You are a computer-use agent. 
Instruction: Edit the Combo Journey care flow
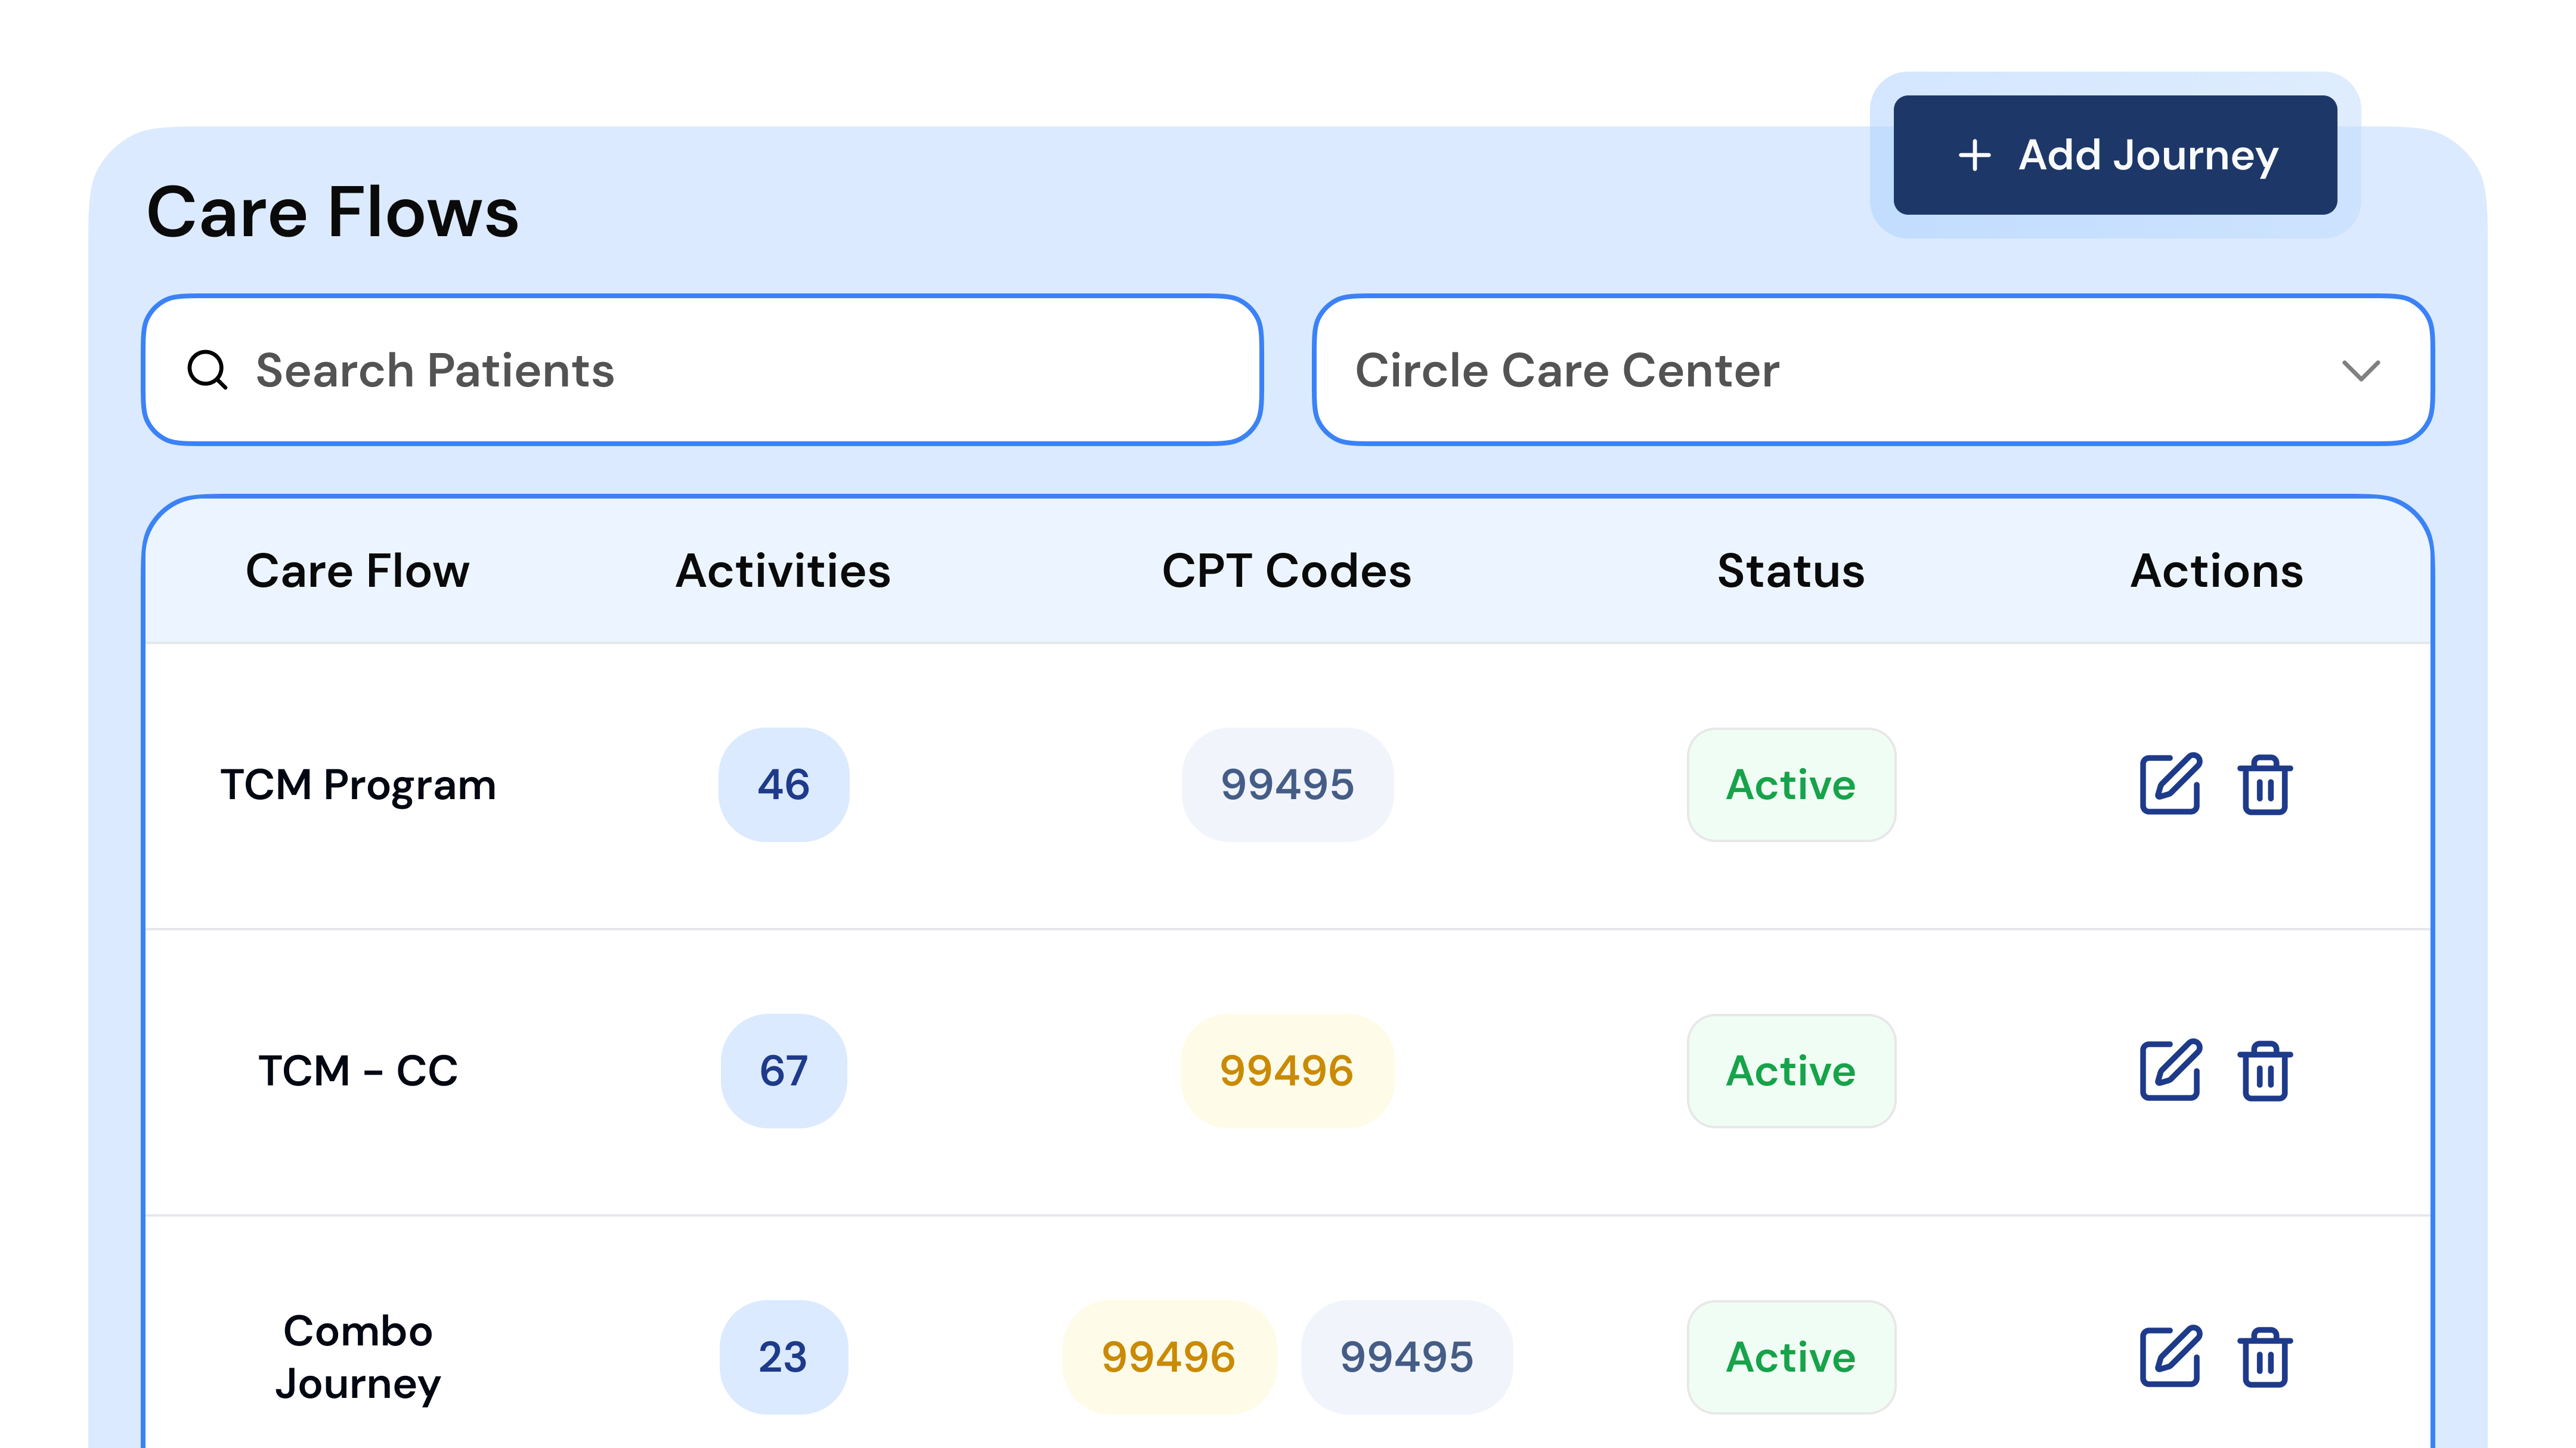point(2170,1356)
